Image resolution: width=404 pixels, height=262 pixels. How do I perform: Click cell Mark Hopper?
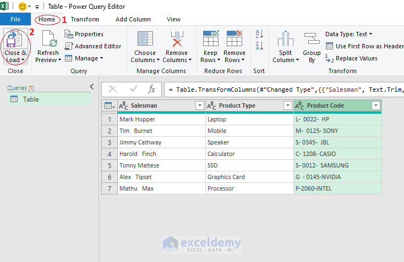[162, 119]
